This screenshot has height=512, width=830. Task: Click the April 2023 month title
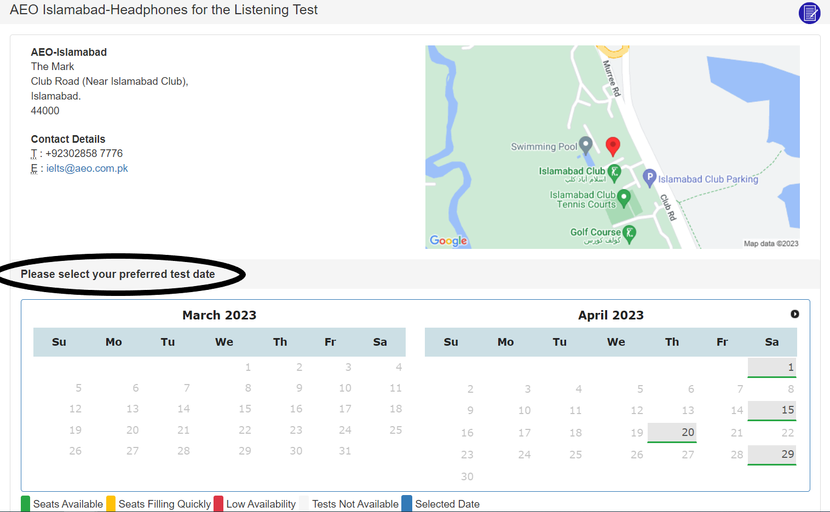coord(611,315)
